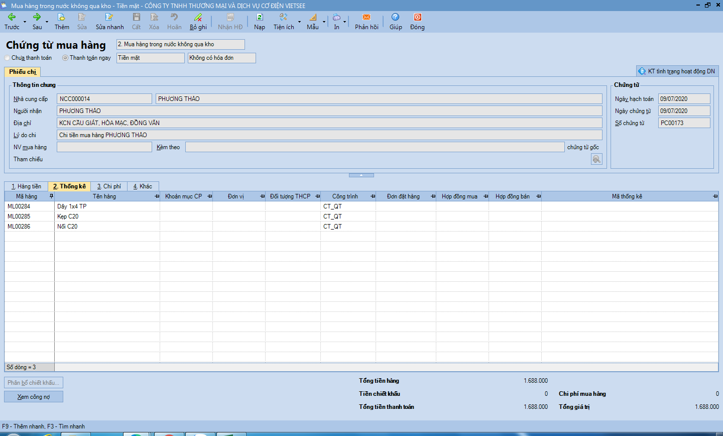Click the Đóng close form icon
723x436 pixels.
click(417, 17)
